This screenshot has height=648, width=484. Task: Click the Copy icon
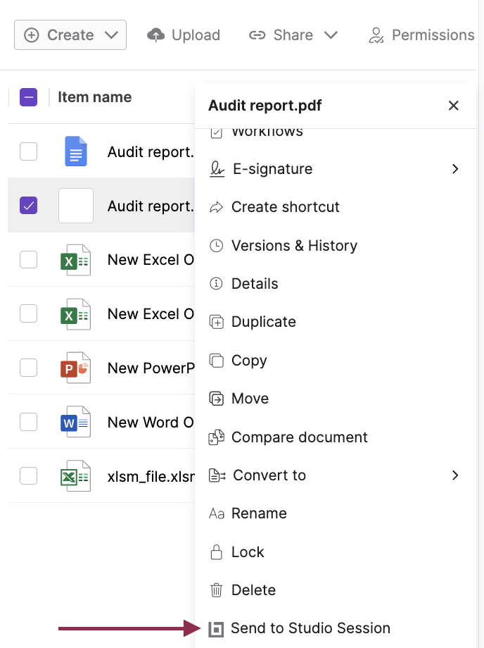point(217,360)
